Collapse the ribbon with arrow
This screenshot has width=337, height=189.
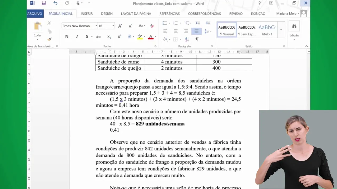click(x=306, y=46)
